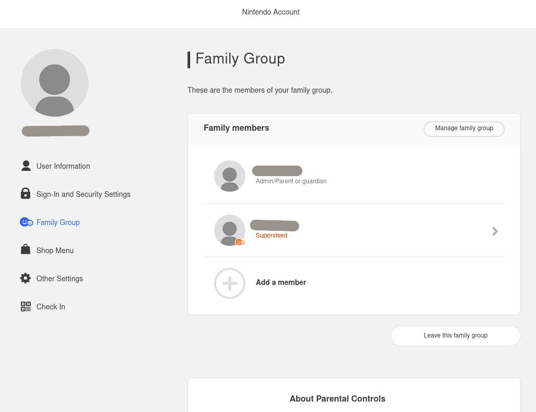This screenshot has width=536, height=412.
Task: Open Sign-In and Security Settings
Action: point(83,194)
